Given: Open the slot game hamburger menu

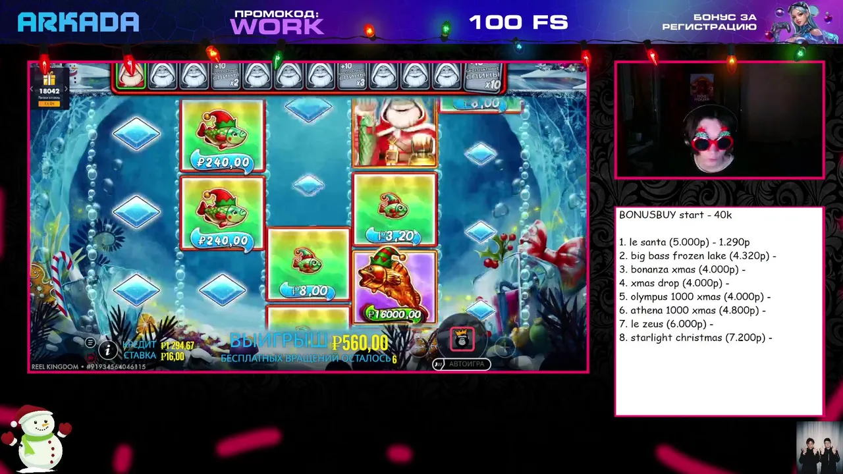Looking at the screenshot, I should (x=90, y=342).
